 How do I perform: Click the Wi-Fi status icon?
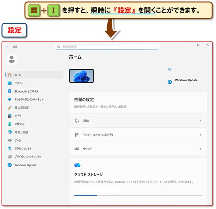[x=170, y=69]
